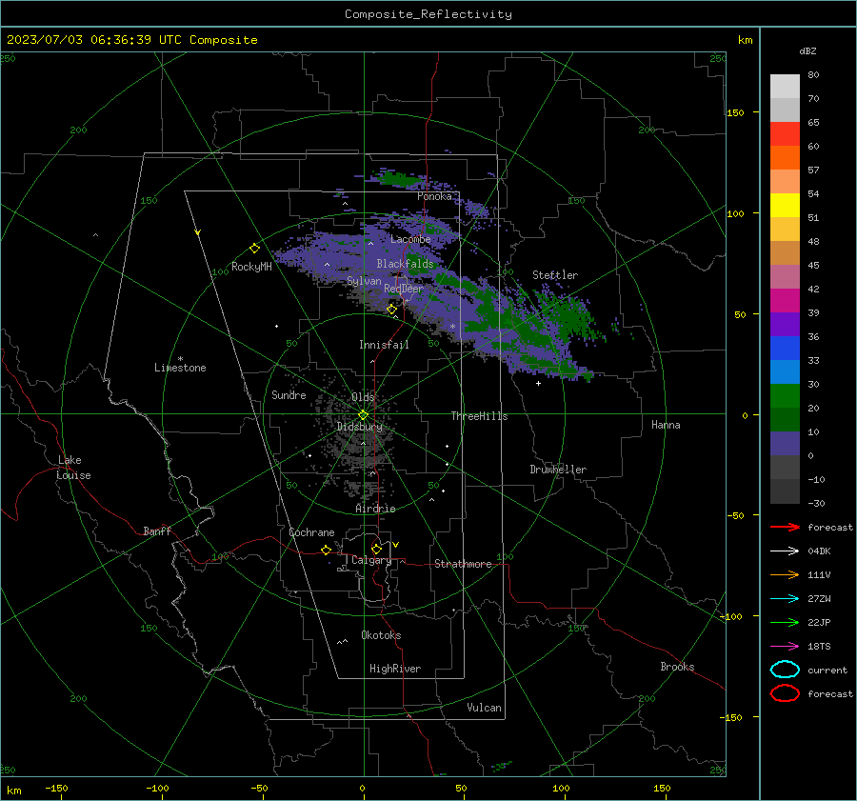Click the Brooks town label
Image resolution: width=857 pixels, height=801 pixels.
[x=677, y=667]
